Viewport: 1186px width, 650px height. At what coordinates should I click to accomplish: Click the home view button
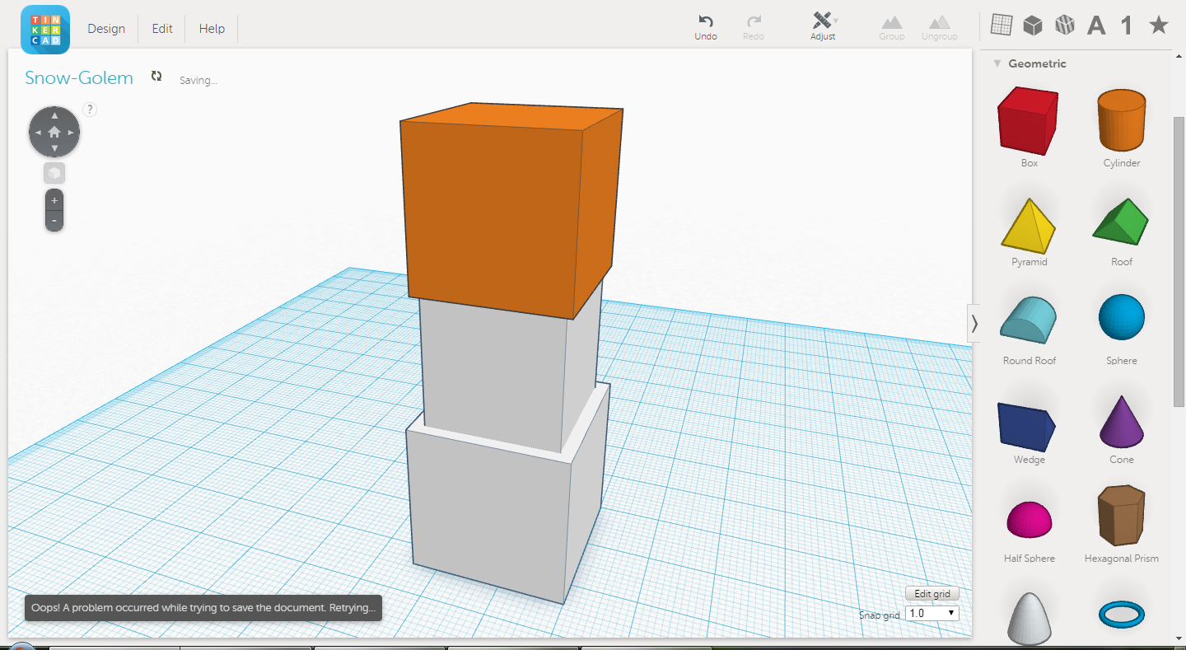(x=54, y=132)
